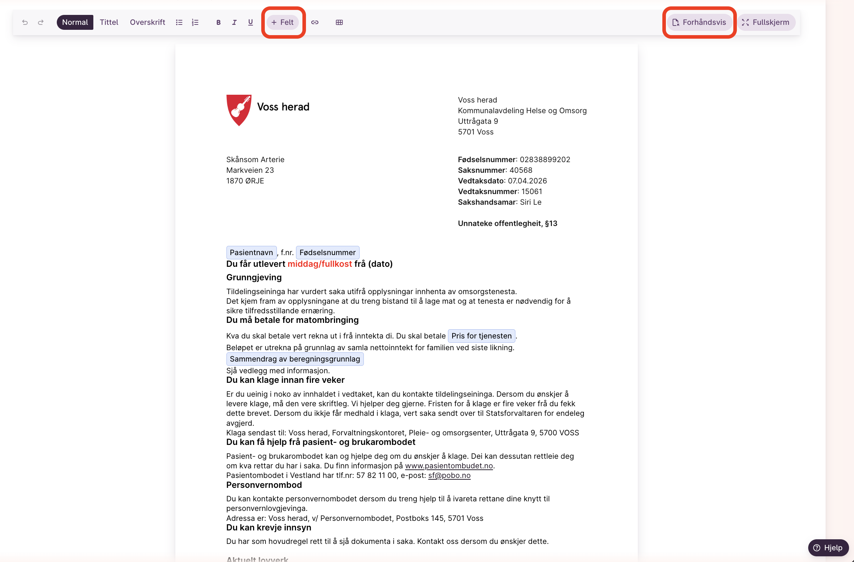This screenshot has height=562, width=854.
Task: Click the undo arrow icon
Action: pyautogui.click(x=25, y=22)
